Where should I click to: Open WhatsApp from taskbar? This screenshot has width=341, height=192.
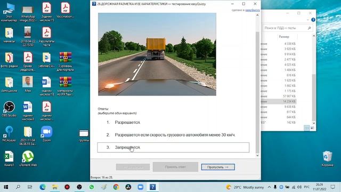point(92,187)
